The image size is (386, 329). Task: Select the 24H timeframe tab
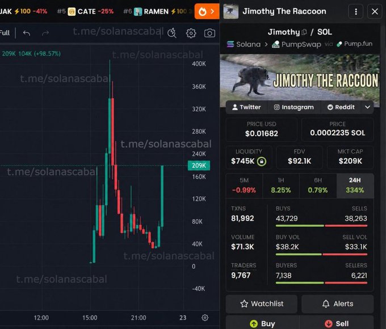click(x=355, y=185)
